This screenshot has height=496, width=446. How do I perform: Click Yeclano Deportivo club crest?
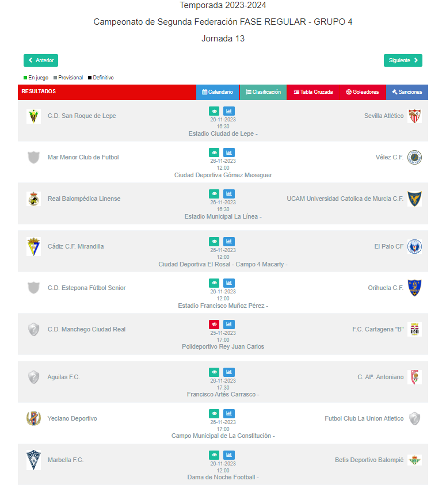point(34,418)
